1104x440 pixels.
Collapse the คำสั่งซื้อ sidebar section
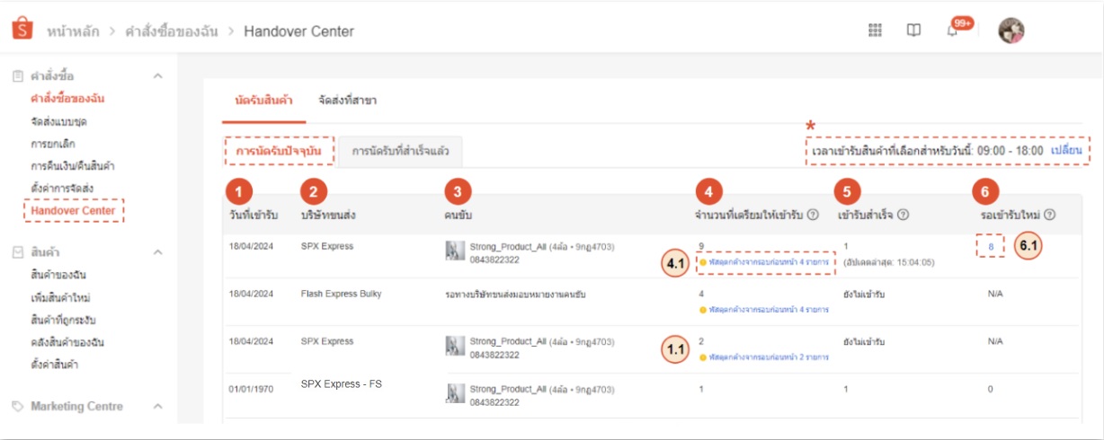(157, 76)
